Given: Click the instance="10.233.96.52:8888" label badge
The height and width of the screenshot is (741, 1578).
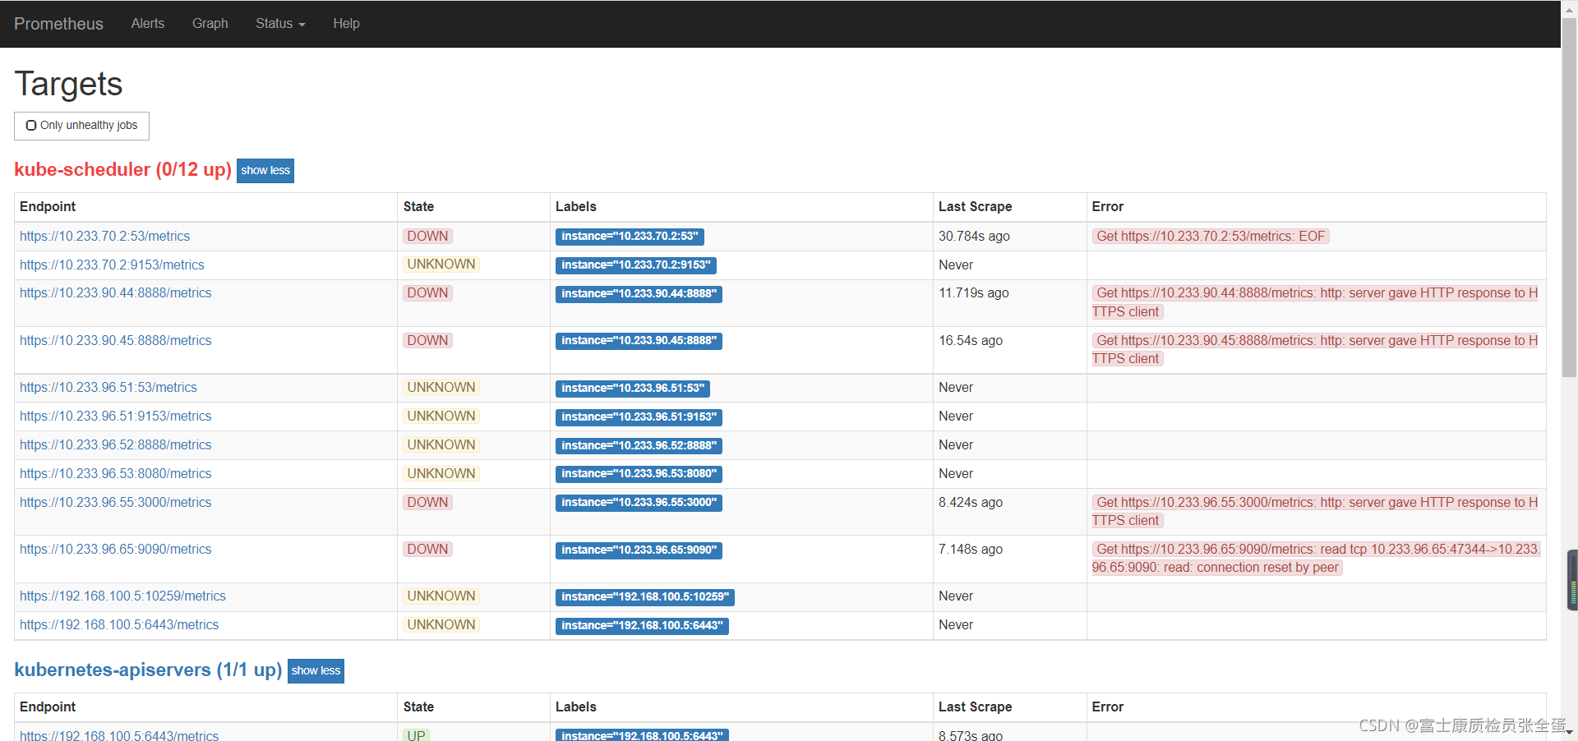Looking at the screenshot, I should [x=639, y=446].
